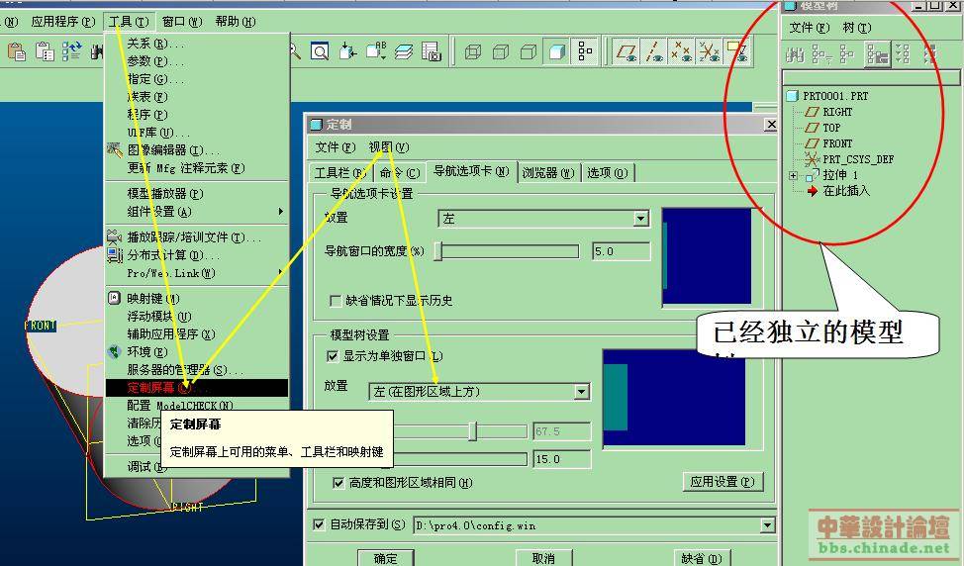The height and width of the screenshot is (566, 964).
Task: Open the 树(T) menu in model tree window
Action: (856, 28)
